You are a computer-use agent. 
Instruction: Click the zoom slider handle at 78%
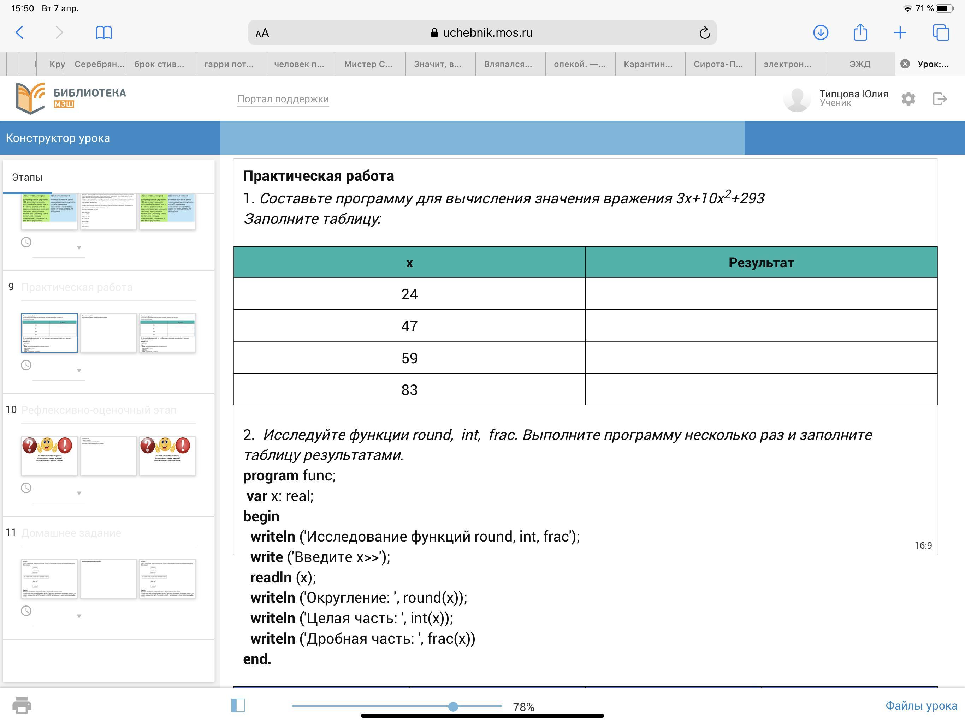click(x=453, y=706)
